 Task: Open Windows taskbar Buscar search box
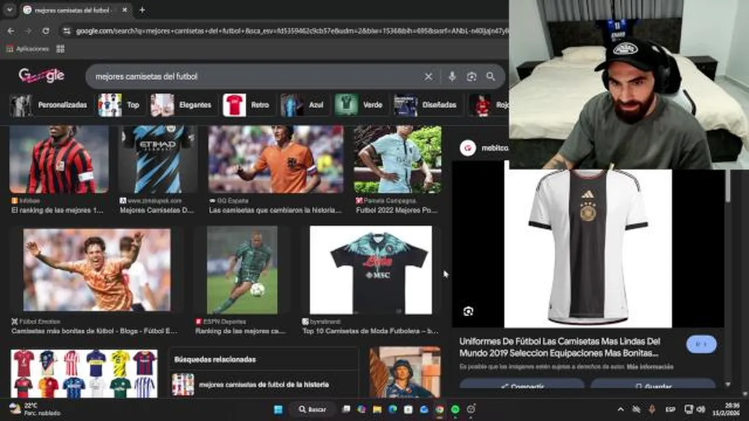pyautogui.click(x=312, y=409)
